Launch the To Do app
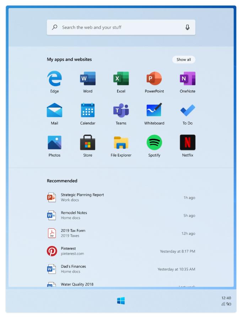The image size is (242, 317). pos(188,110)
